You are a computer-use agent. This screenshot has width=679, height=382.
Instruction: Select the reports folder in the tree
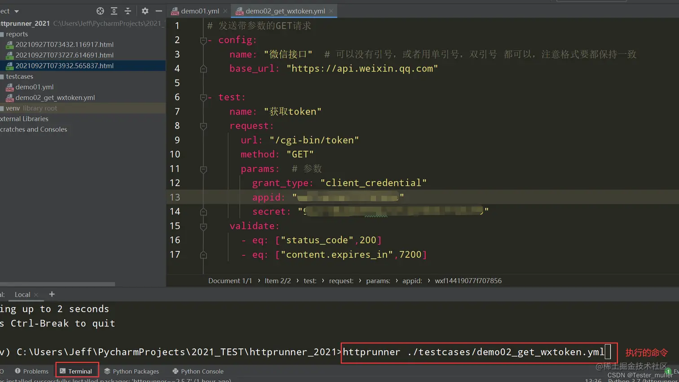coord(17,34)
